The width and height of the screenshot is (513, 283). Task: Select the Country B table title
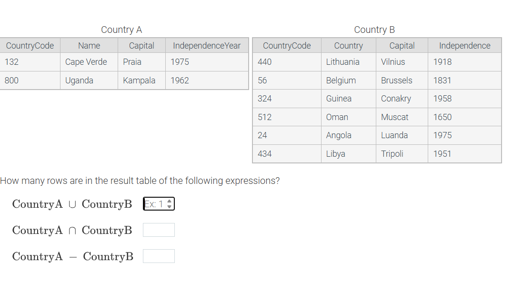pyautogui.click(x=374, y=30)
